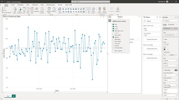Open the View ribbon tab
This screenshot has width=179, height=100.
click(x=28, y=5)
